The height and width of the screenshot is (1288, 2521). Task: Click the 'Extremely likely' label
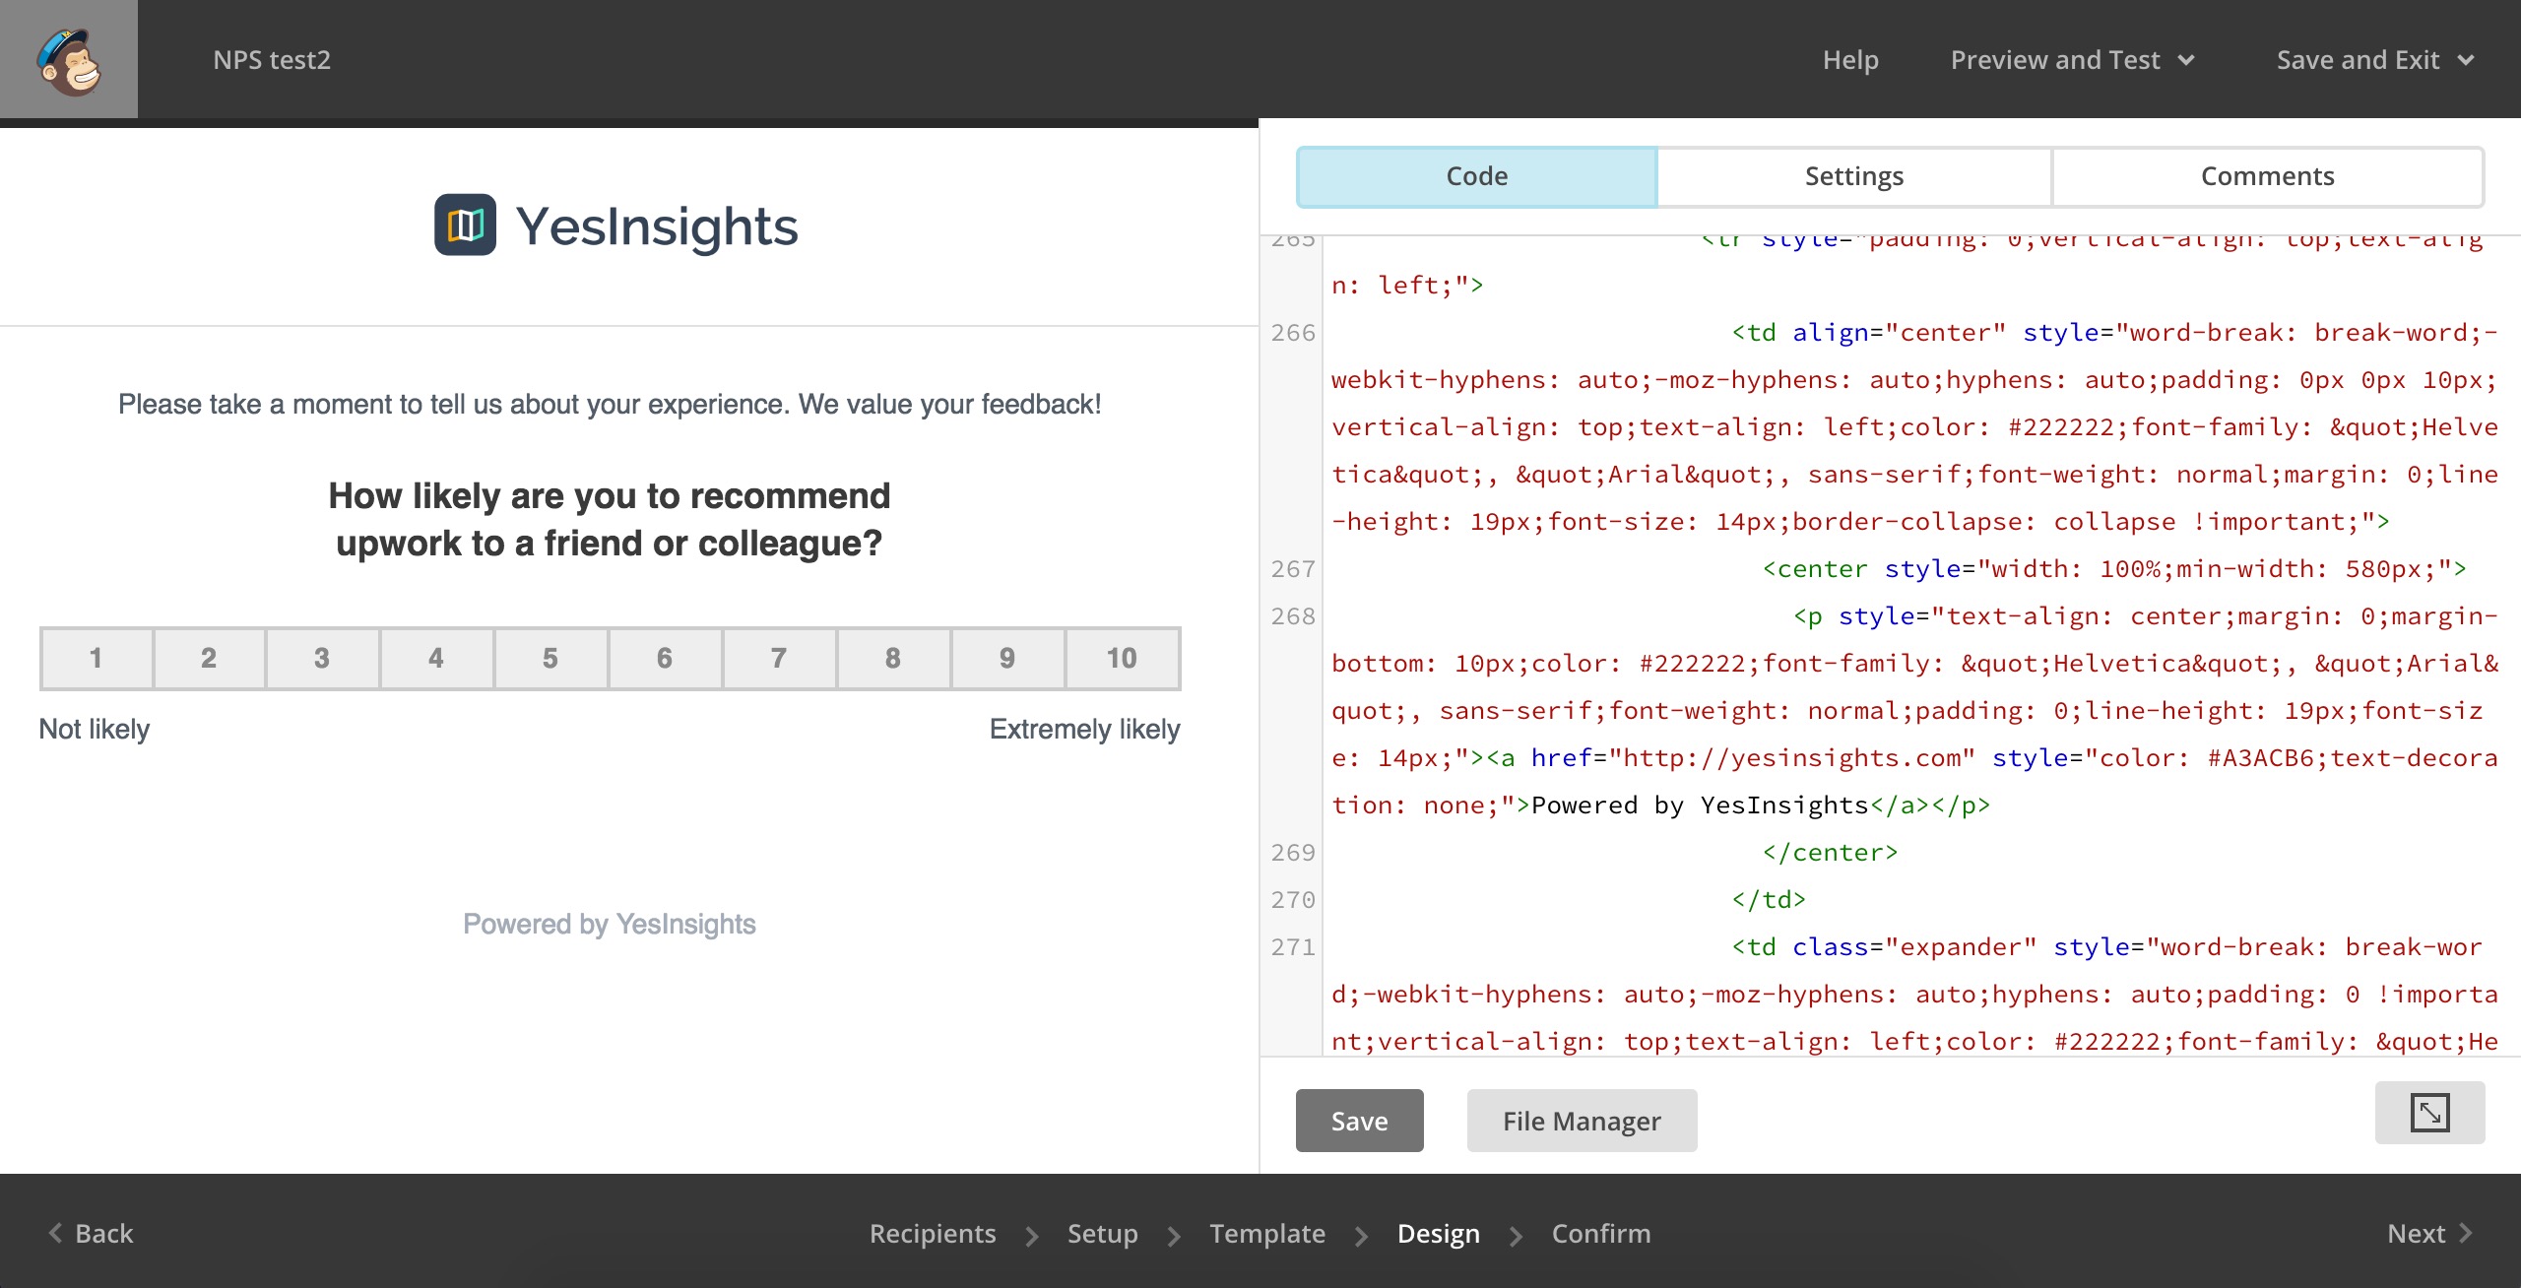pos(1084,729)
